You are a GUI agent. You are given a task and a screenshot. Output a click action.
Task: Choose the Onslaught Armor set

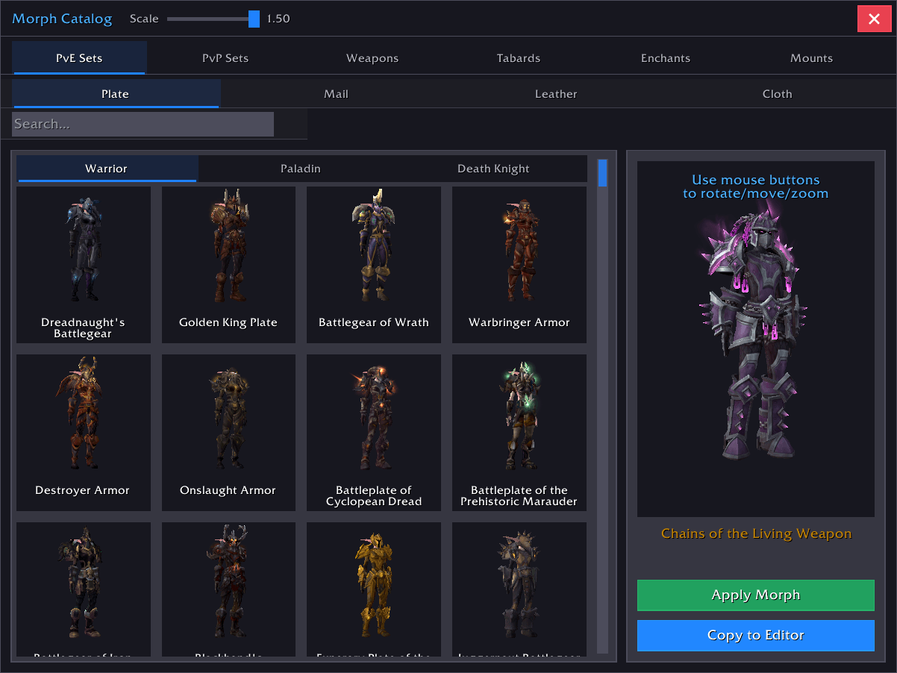pyautogui.click(x=228, y=432)
